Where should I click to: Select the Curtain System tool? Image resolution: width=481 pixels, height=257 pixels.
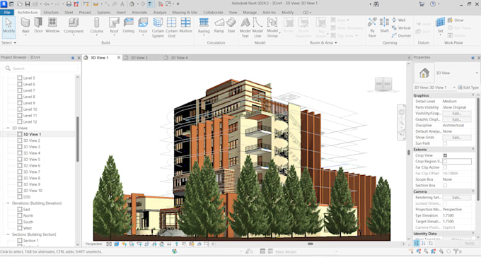click(158, 28)
